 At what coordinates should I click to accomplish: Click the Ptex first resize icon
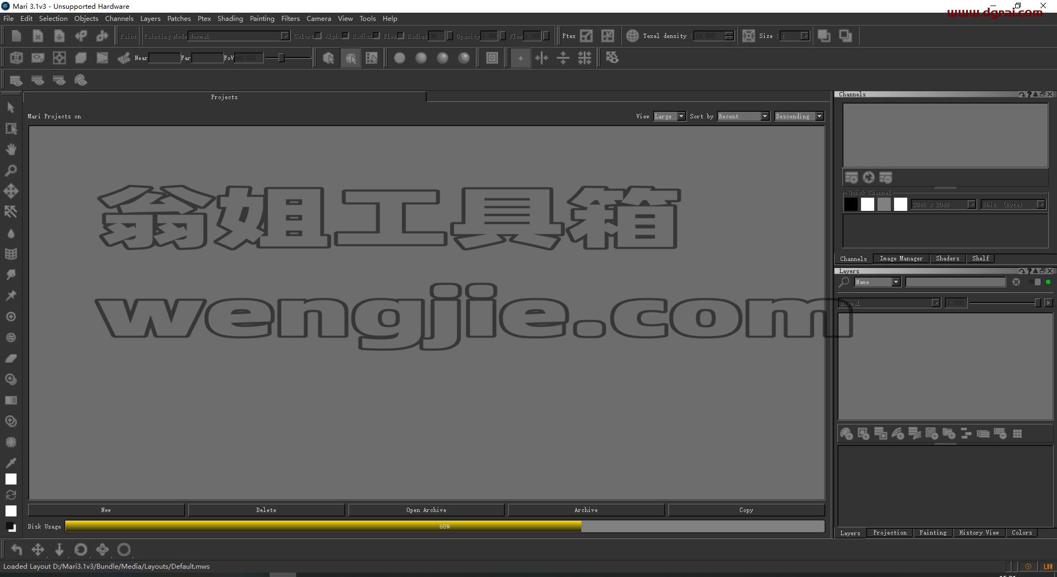[586, 36]
